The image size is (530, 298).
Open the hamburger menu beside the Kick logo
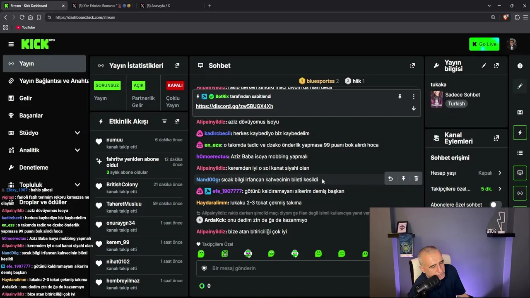11,44
